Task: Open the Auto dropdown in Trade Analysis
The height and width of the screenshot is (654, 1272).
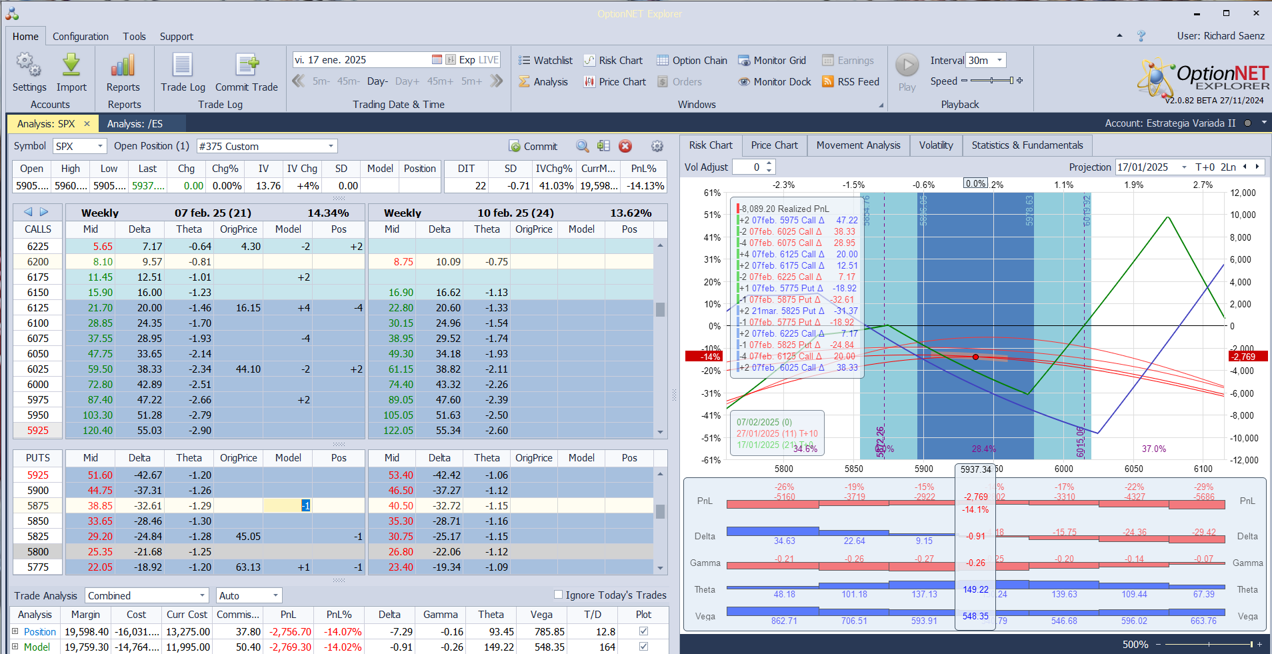Action: click(275, 595)
